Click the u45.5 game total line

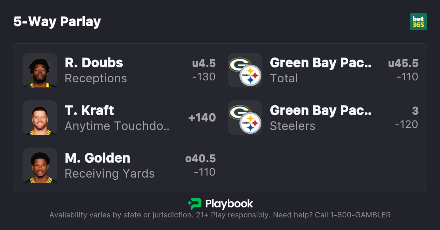pyautogui.click(x=403, y=63)
